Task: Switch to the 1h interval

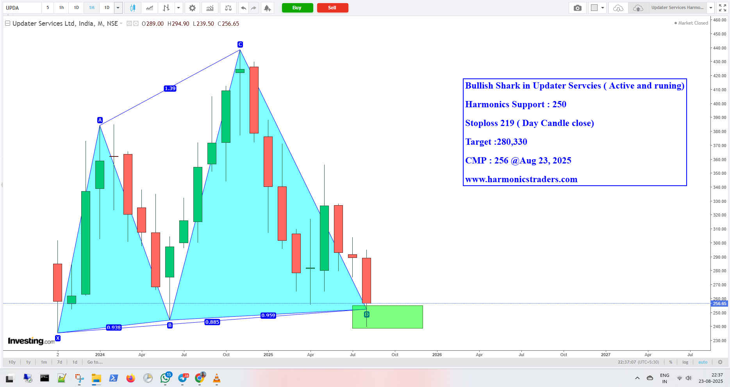Action: [61, 8]
